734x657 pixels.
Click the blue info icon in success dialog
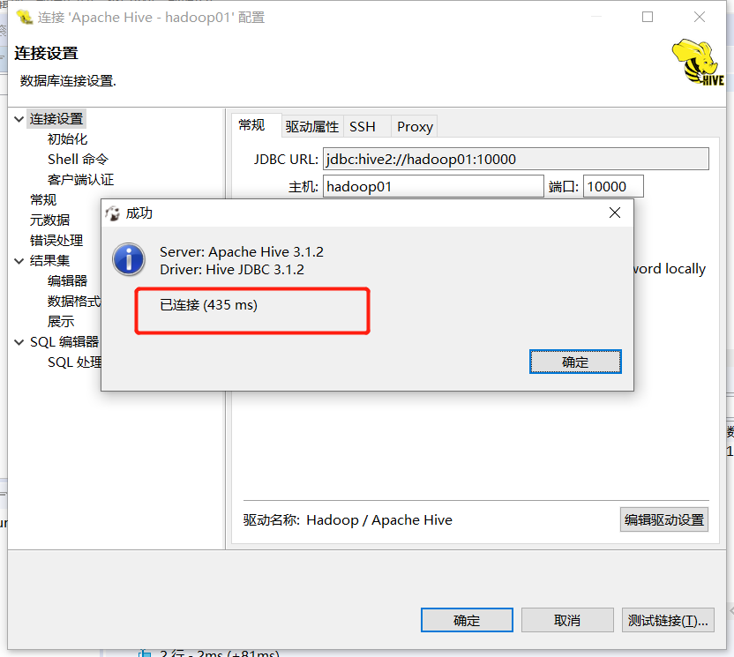point(128,259)
